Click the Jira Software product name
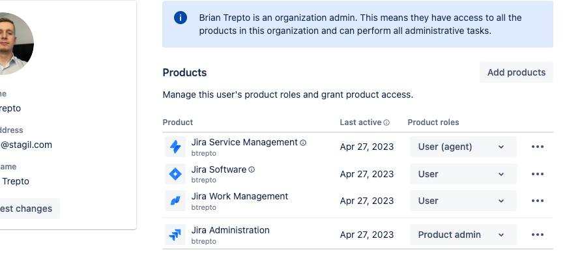This screenshot has width=567, height=260. tap(219, 169)
